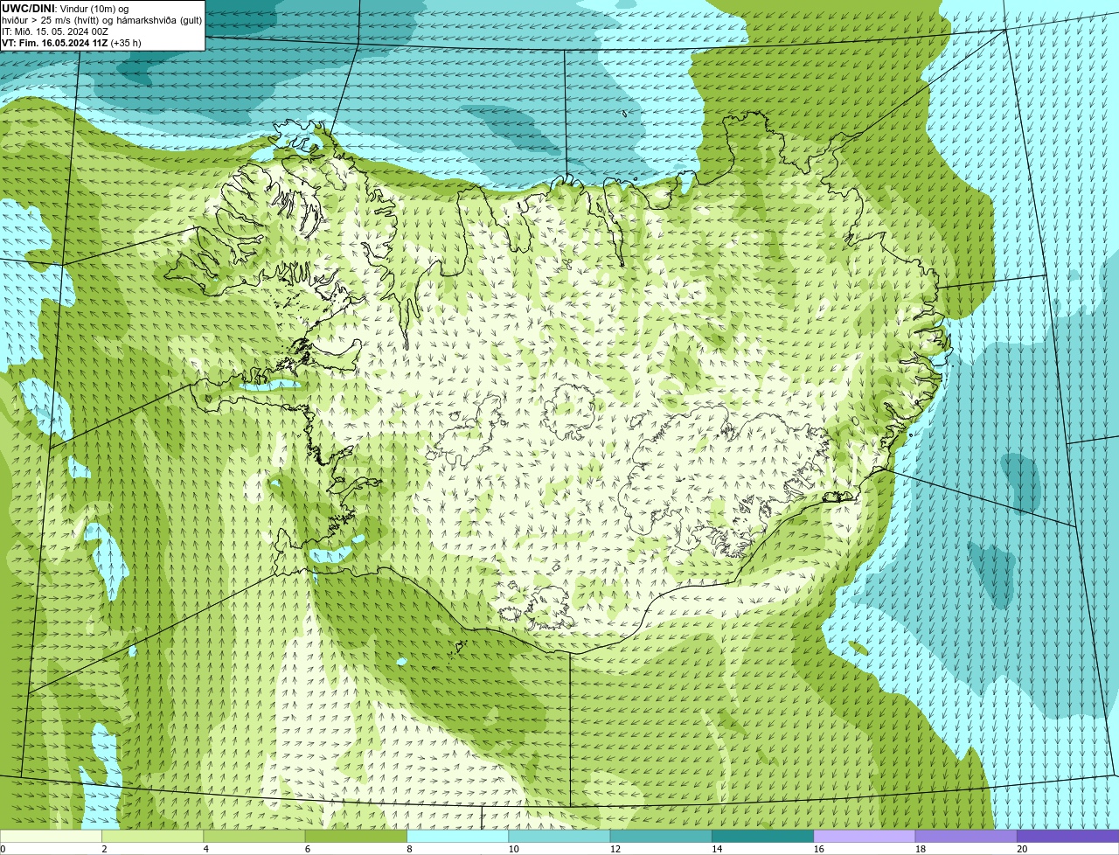Click the 'hviður > 25 m/s (hvítt)' legend line

point(52,20)
